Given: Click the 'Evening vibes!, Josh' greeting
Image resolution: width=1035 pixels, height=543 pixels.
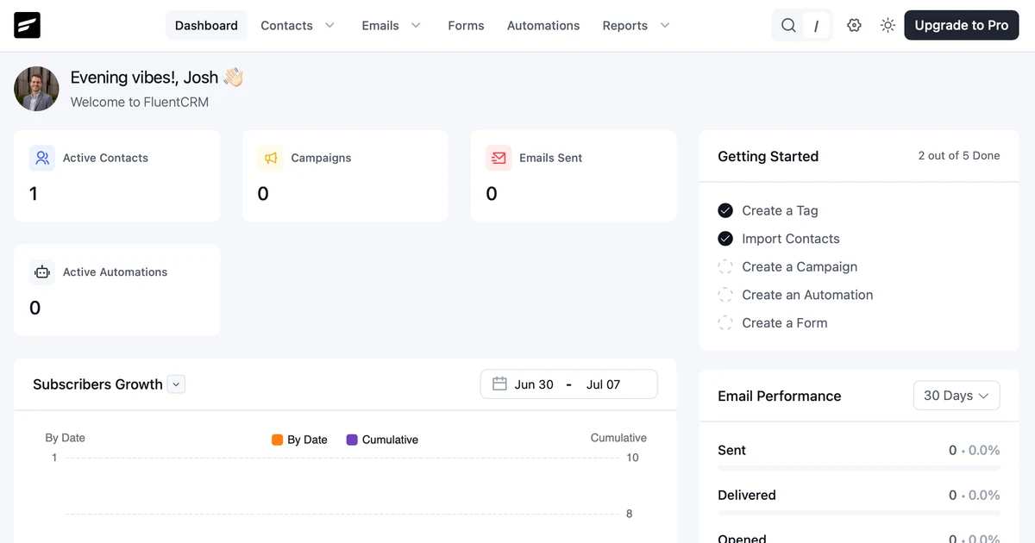Looking at the screenshot, I should pos(144,78).
